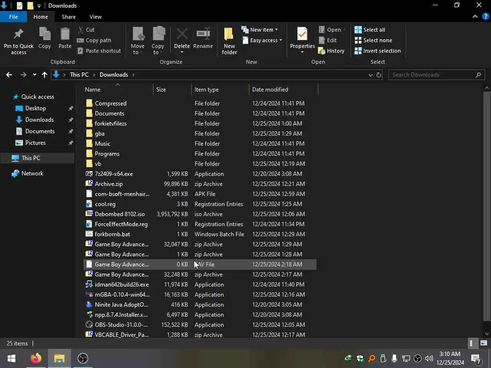Viewport: 491px width, 368px height.
Task: Switch to the Share tab
Action: (69, 17)
